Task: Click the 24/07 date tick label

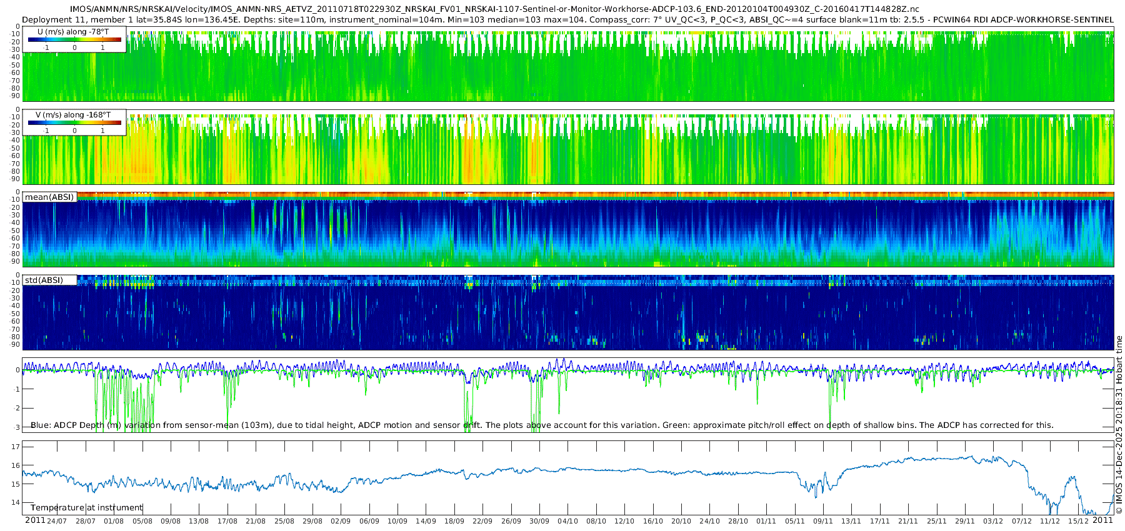Action: click(x=57, y=521)
